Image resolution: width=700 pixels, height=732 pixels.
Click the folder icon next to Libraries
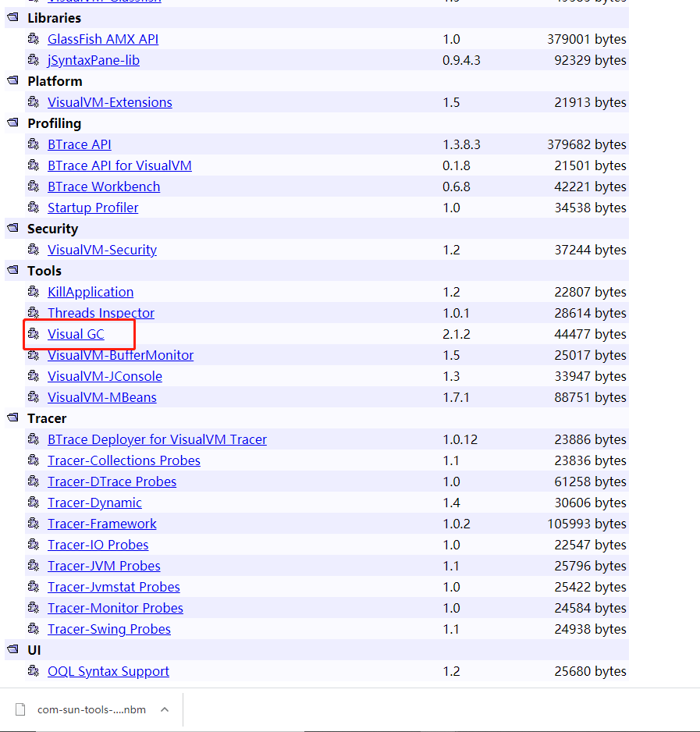coord(13,18)
